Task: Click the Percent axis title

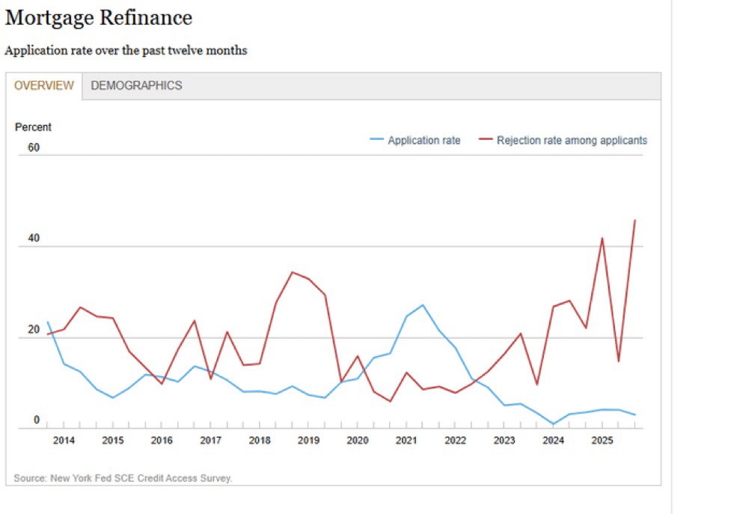Action: click(x=33, y=127)
